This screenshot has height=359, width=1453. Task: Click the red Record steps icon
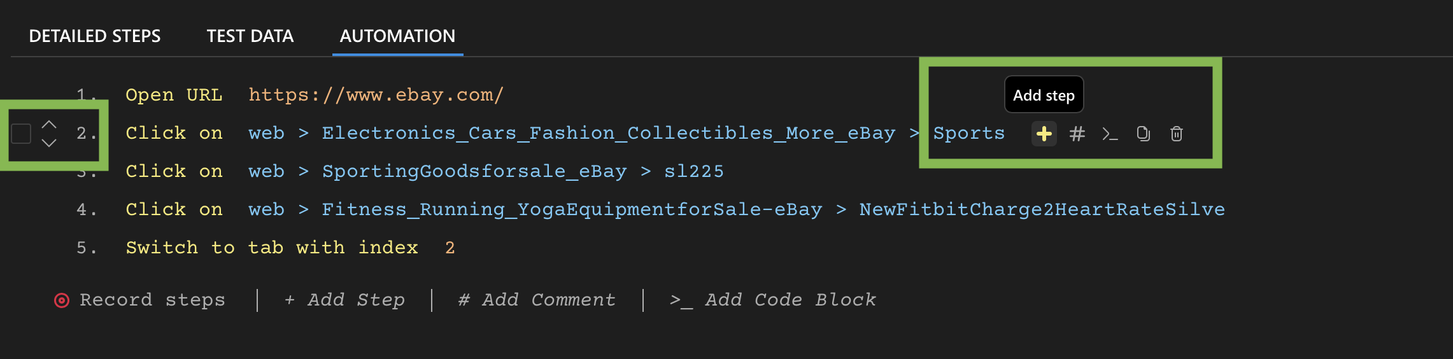(62, 300)
